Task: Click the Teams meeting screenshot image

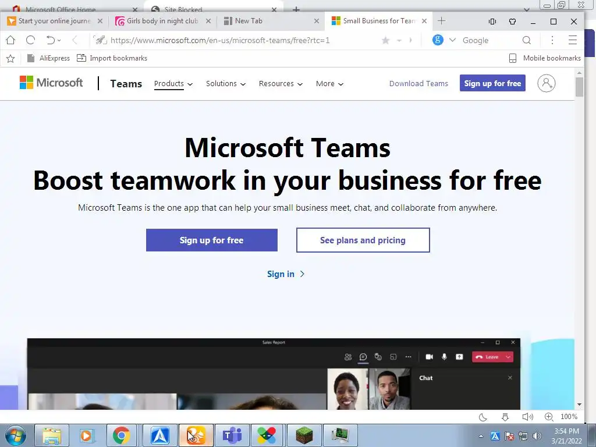Action: pyautogui.click(x=274, y=374)
